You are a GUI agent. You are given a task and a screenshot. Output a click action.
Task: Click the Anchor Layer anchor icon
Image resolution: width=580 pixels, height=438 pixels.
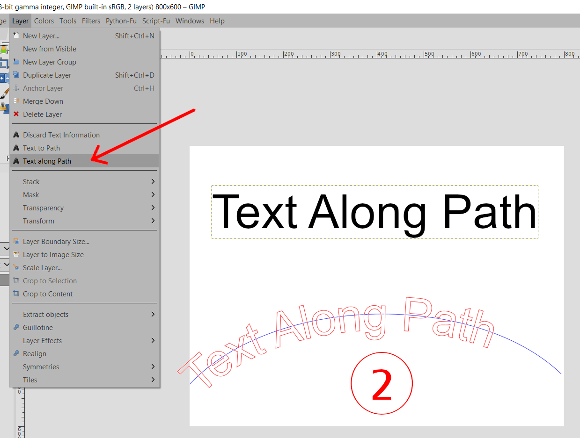point(16,88)
